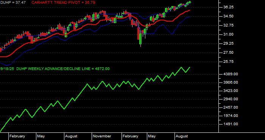Select the DUHP WEEKLY ADVANCE/DECLINE LINE = 4872.00 text

click(x=63, y=69)
